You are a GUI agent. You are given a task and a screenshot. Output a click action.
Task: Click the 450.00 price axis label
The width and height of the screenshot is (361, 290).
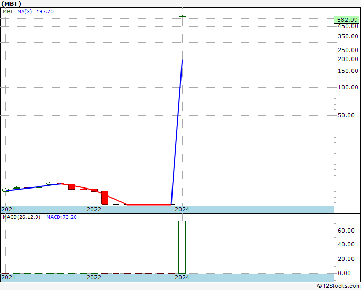(348, 26)
